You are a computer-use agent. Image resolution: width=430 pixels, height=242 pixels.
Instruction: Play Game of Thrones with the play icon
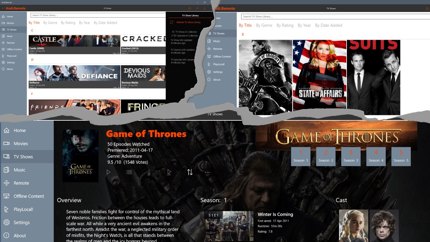108,172
